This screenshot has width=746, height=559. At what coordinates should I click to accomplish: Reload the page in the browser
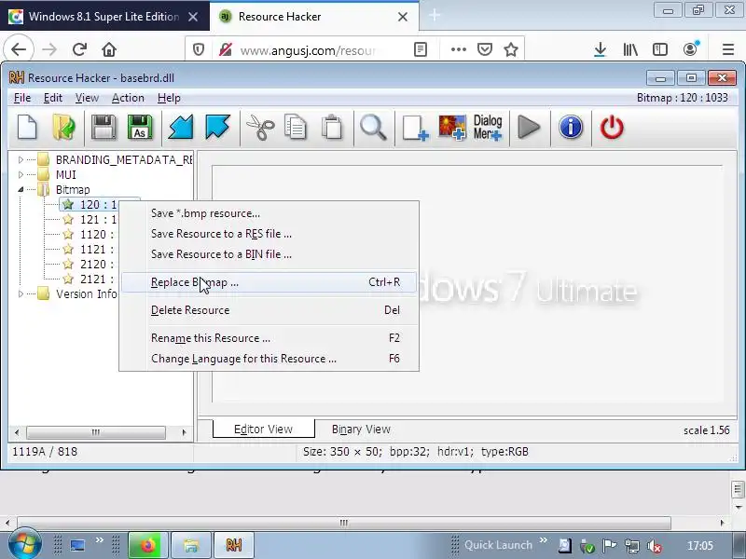coord(79,49)
